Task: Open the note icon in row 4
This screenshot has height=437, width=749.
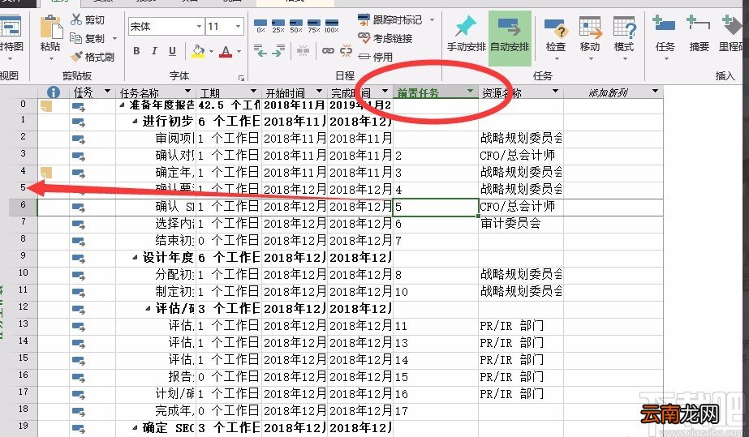Action: click(x=46, y=173)
